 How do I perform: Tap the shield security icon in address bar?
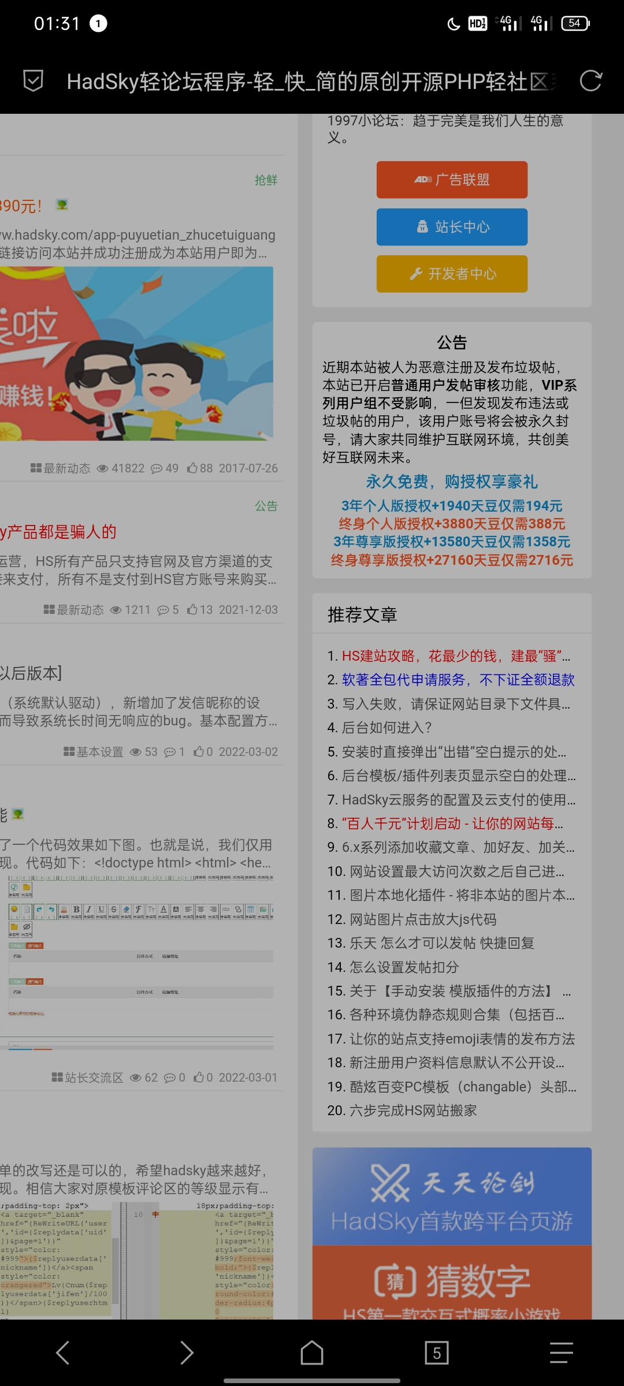coord(33,81)
